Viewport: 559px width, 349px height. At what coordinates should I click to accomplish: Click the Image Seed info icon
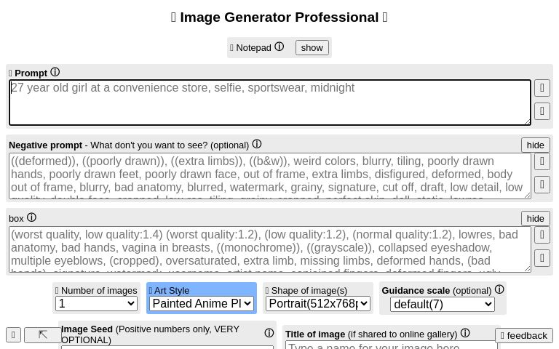pos(269,333)
